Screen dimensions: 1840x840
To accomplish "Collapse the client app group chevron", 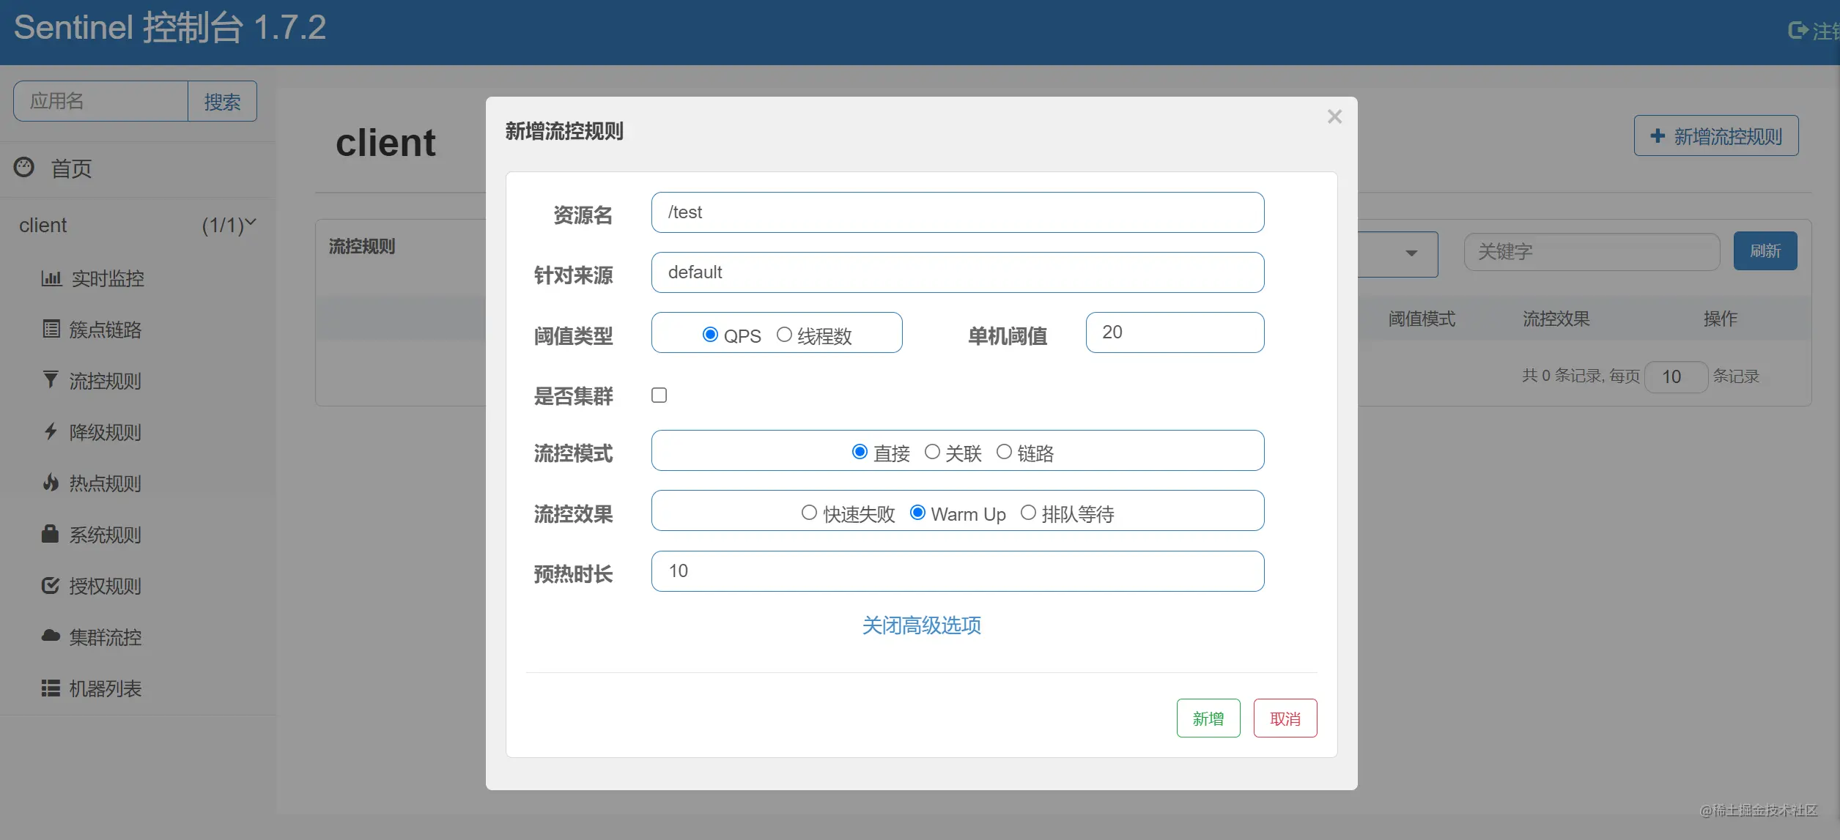I will (251, 223).
